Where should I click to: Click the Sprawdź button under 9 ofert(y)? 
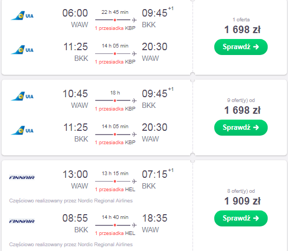tap(241, 128)
